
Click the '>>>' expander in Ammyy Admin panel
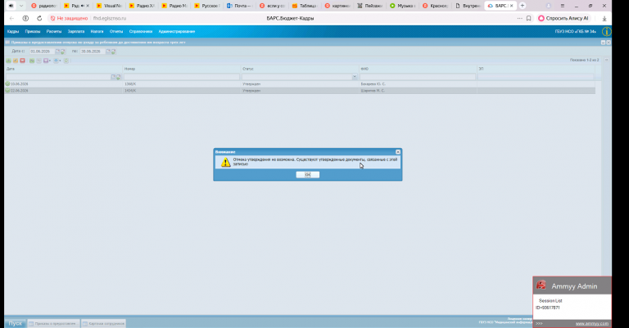click(x=539, y=324)
